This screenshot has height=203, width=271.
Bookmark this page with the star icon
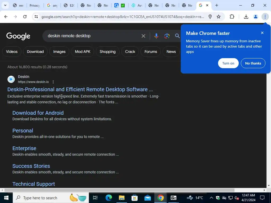(x=219, y=17)
